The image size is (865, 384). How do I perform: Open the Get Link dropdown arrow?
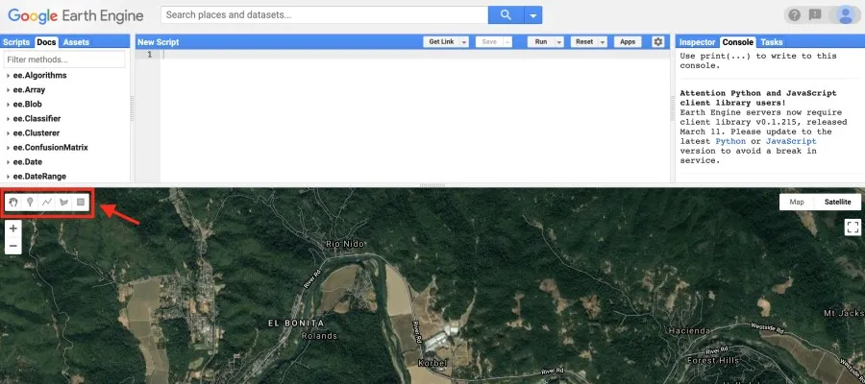pyautogui.click(x=463, y=42)
